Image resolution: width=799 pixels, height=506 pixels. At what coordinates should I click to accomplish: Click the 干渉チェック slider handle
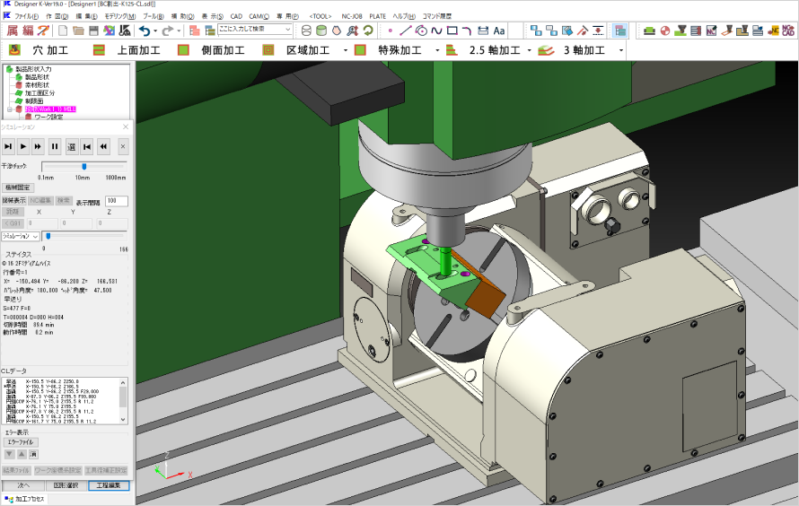pos(84,166)
